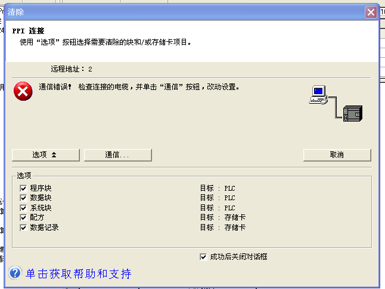Uncheck the 程序块 checkbox

click(24, 188)
